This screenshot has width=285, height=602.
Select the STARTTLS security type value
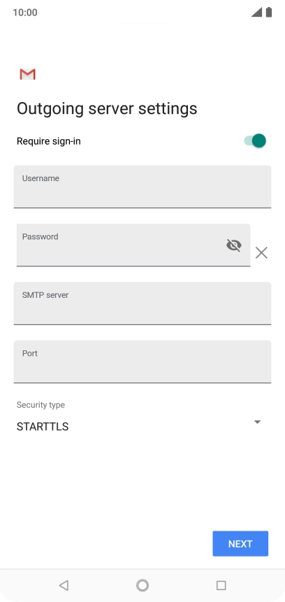[x=43, y=427]
